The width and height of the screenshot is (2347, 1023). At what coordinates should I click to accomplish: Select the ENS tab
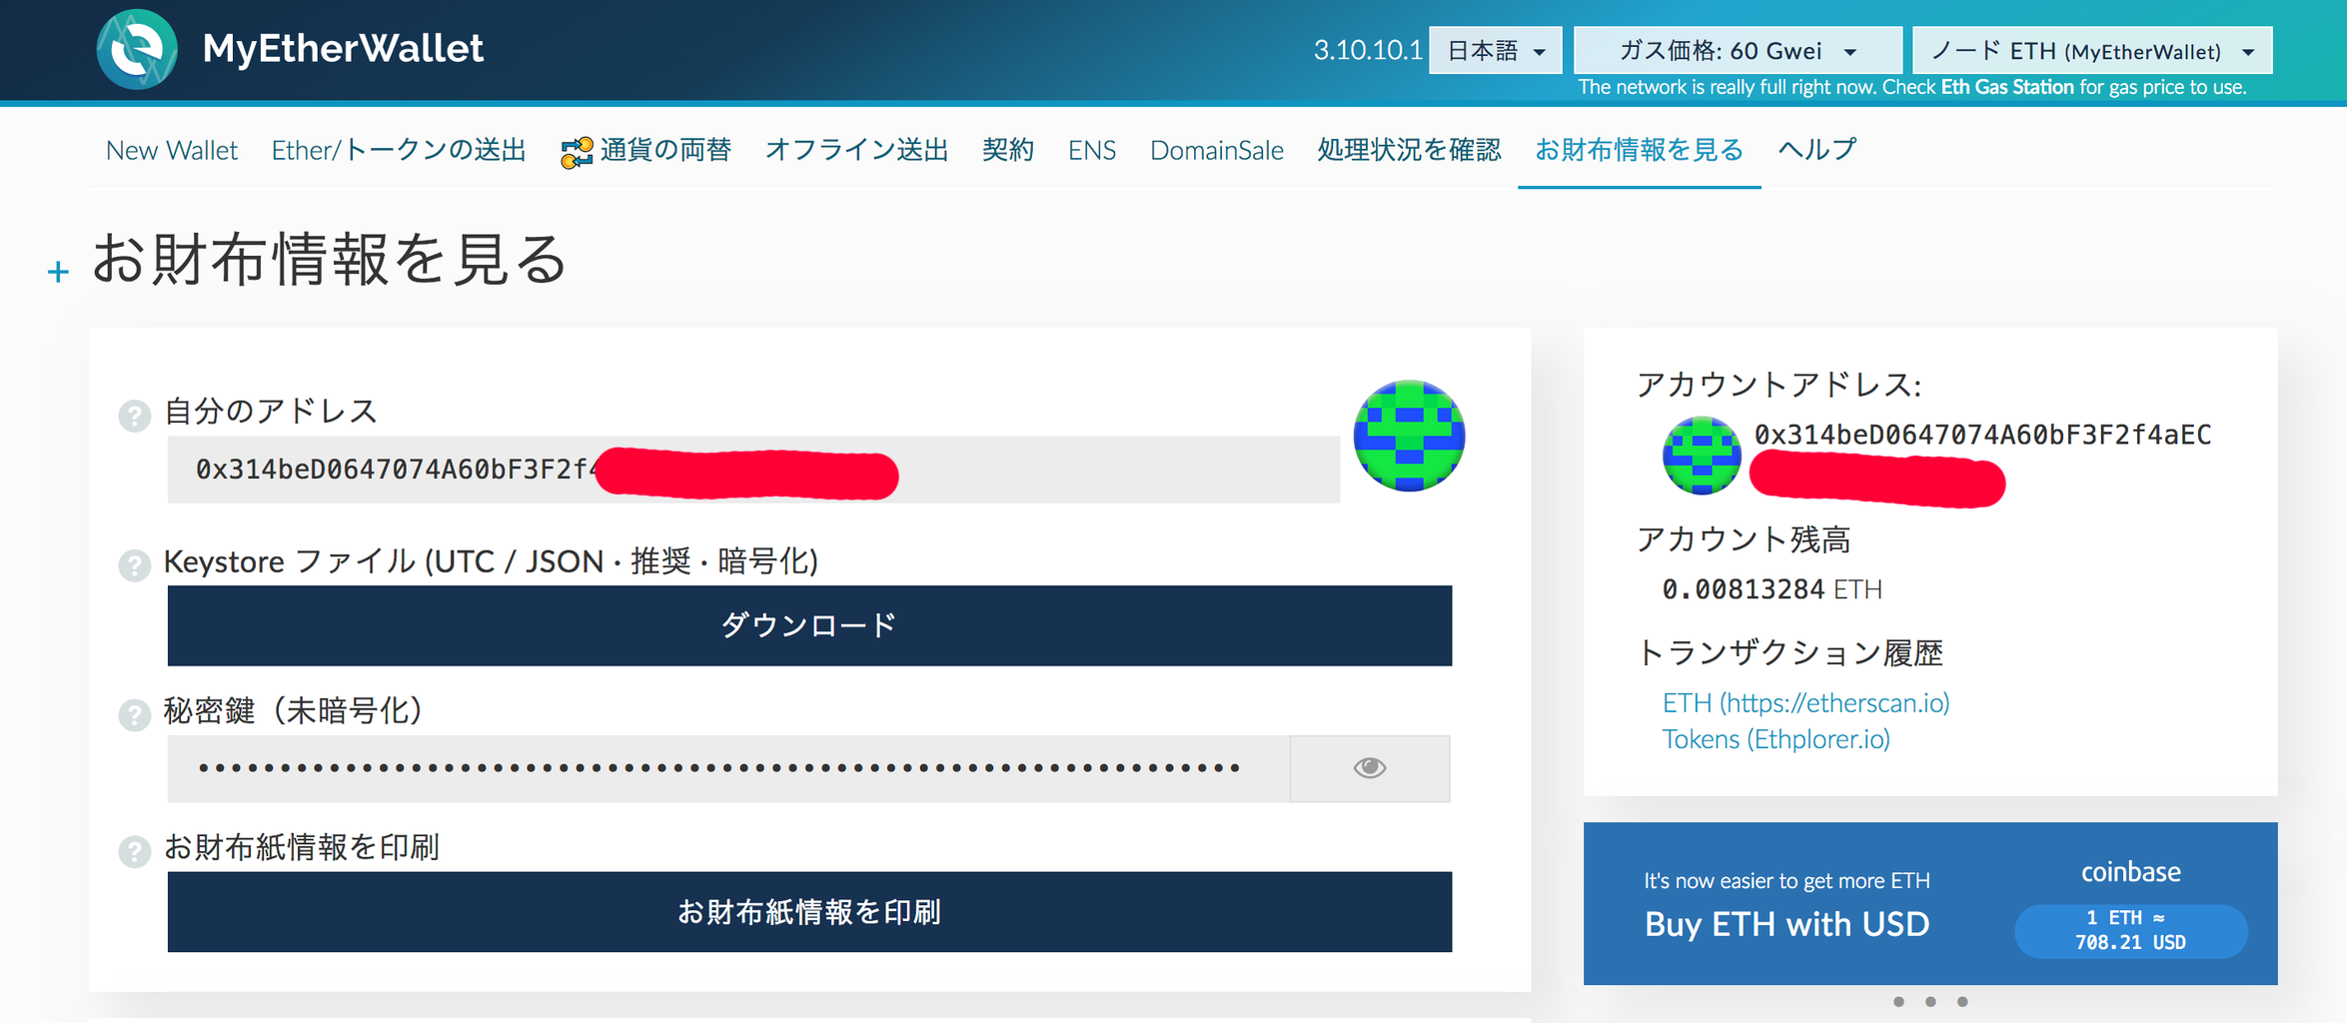(1091, 150)
